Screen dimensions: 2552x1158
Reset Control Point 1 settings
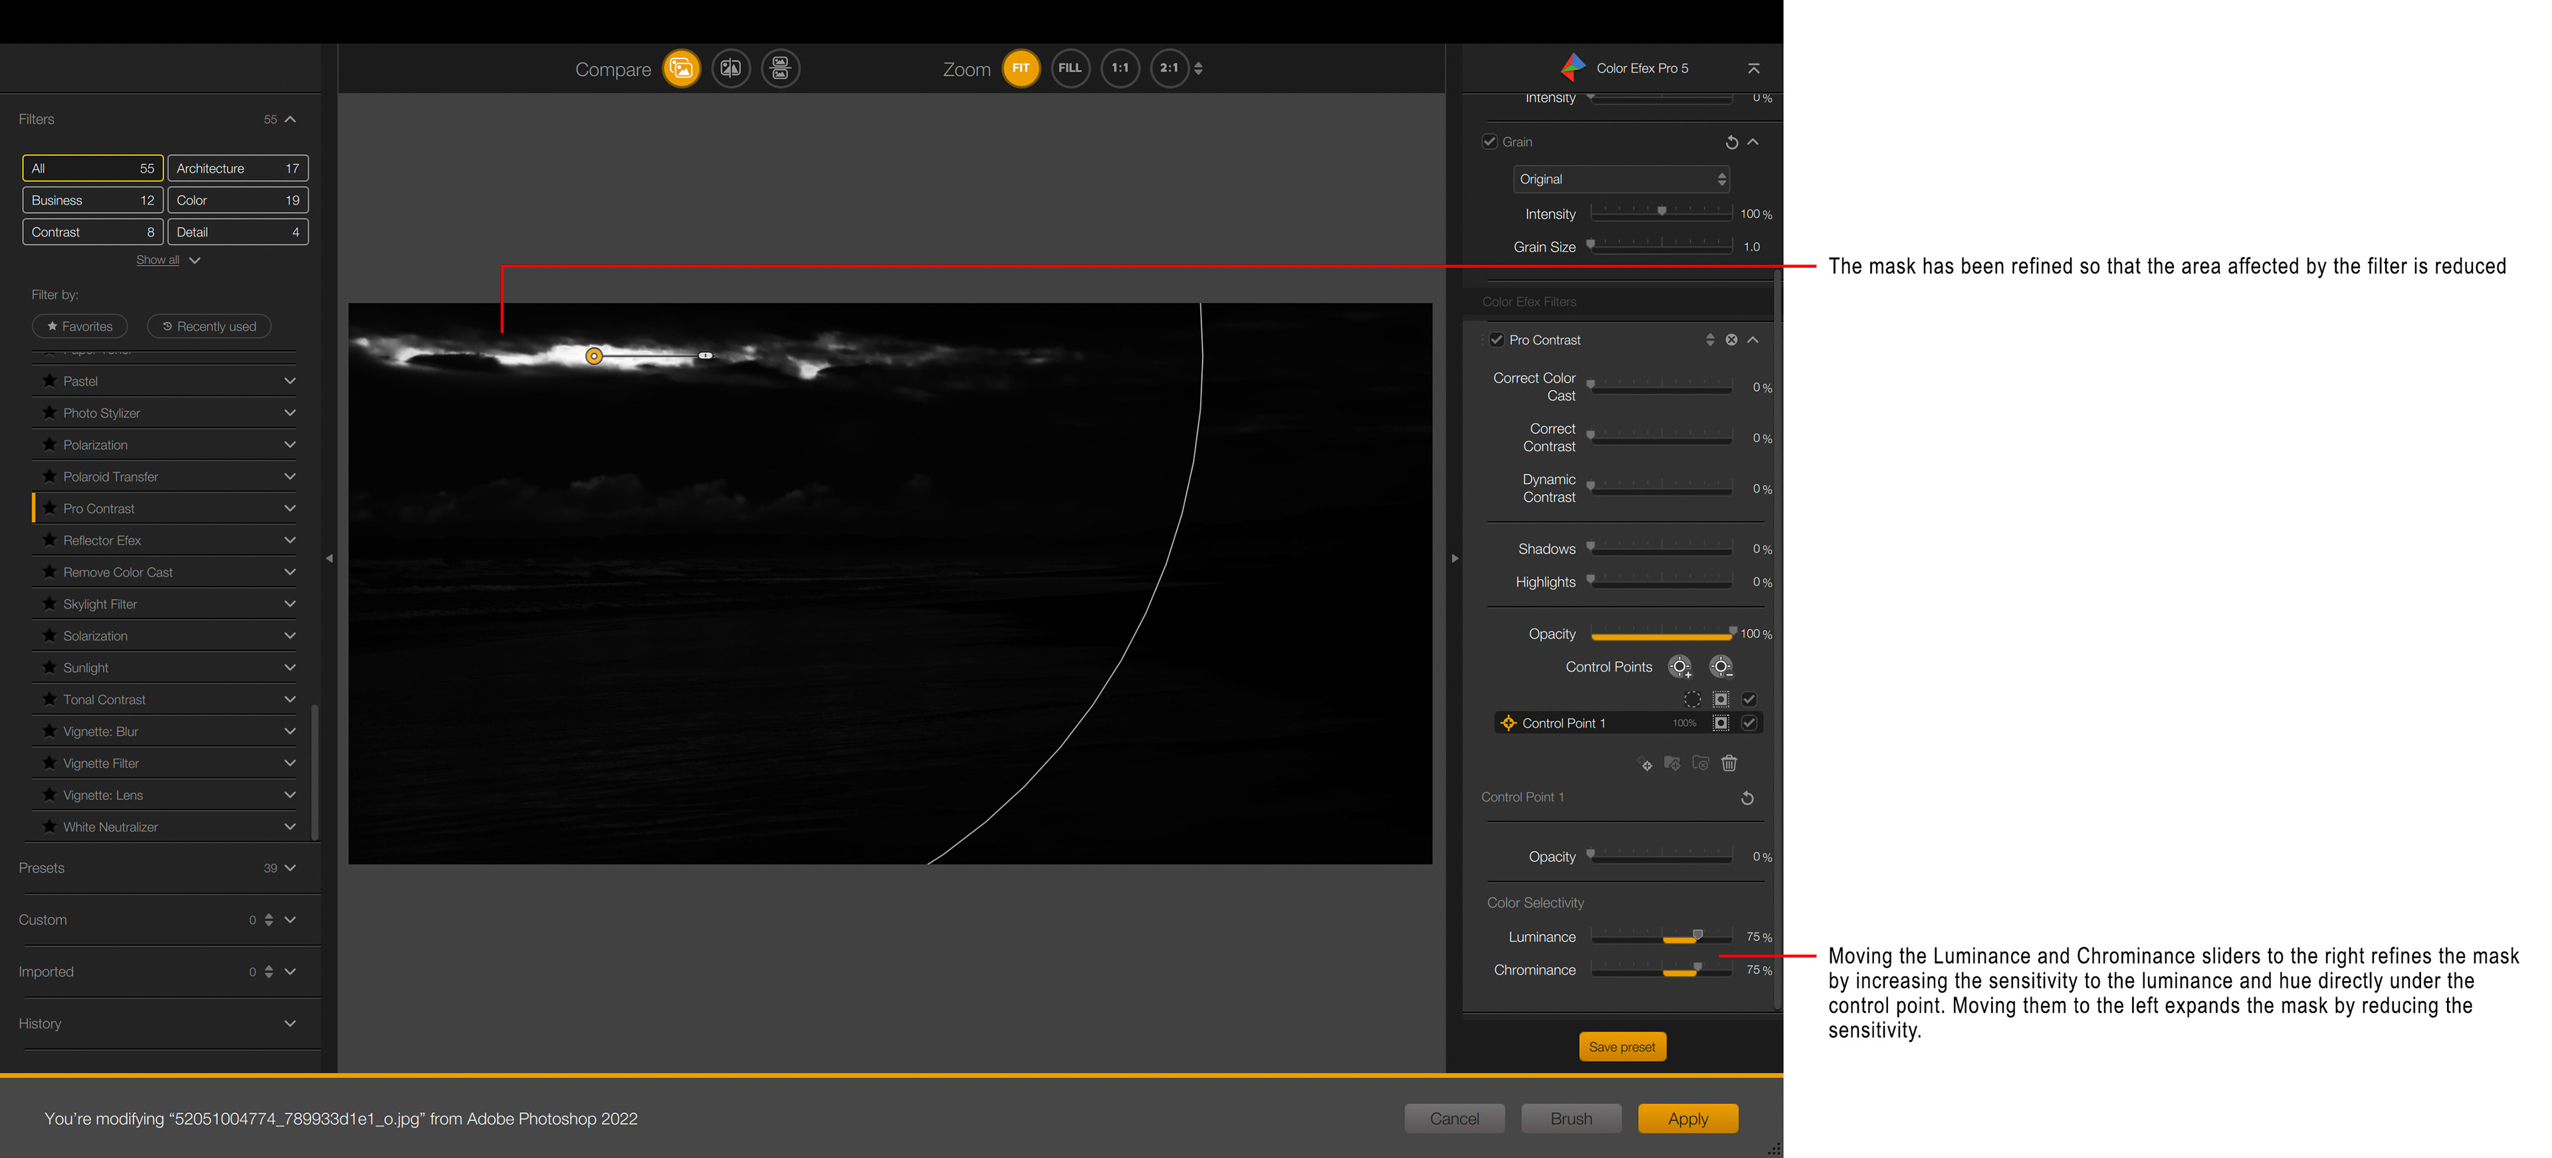[1747, 799]
